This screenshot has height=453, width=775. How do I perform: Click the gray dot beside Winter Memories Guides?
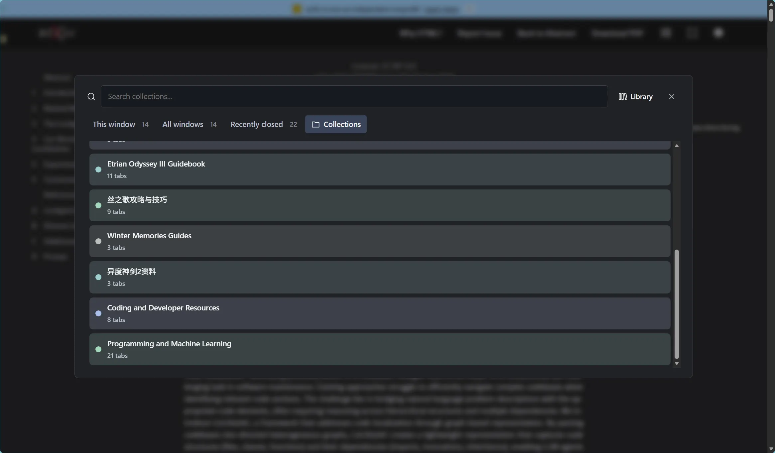pos(98,241)
